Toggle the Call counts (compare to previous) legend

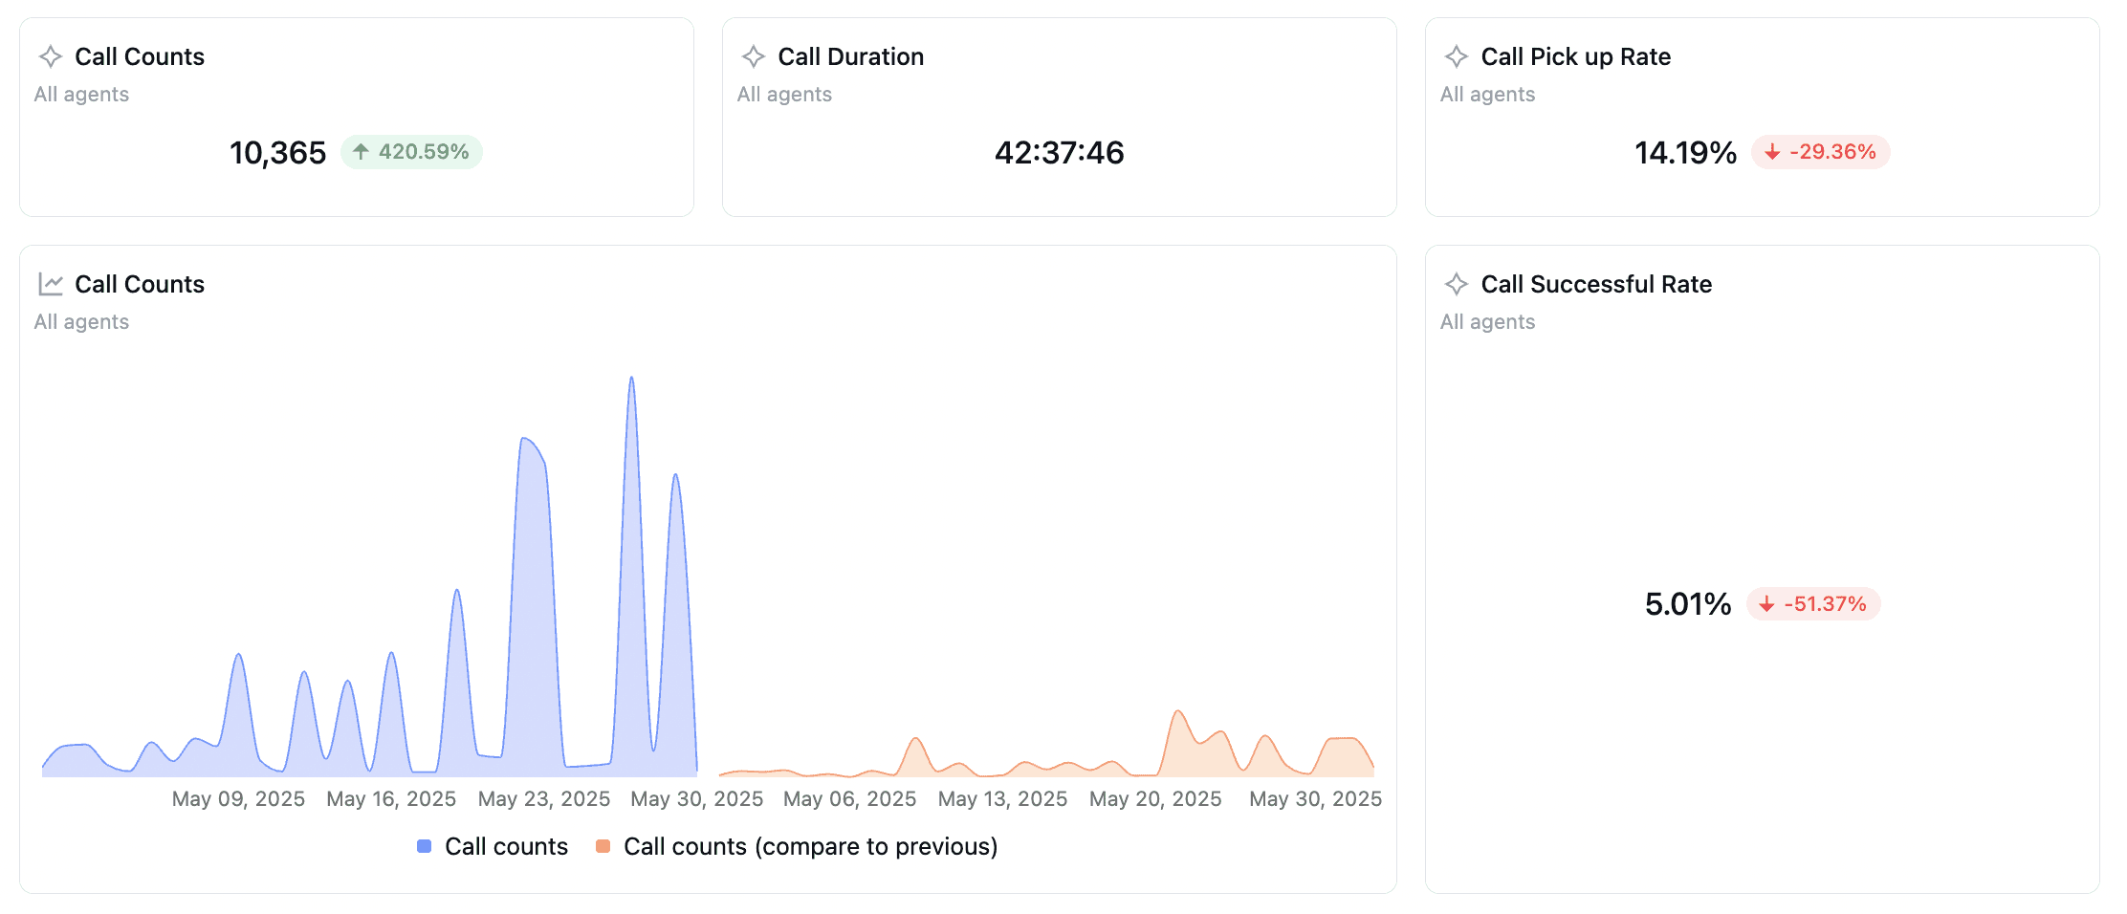click(x=797, y=846)
